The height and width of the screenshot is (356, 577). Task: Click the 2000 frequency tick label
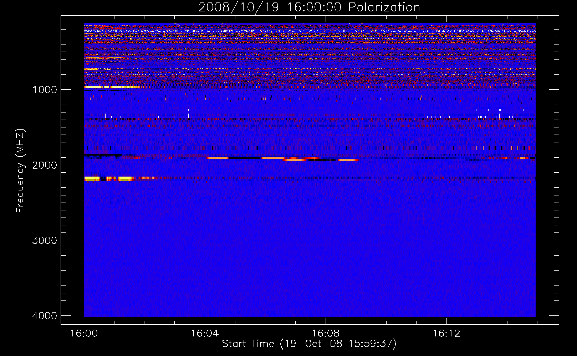coord(45,165)
